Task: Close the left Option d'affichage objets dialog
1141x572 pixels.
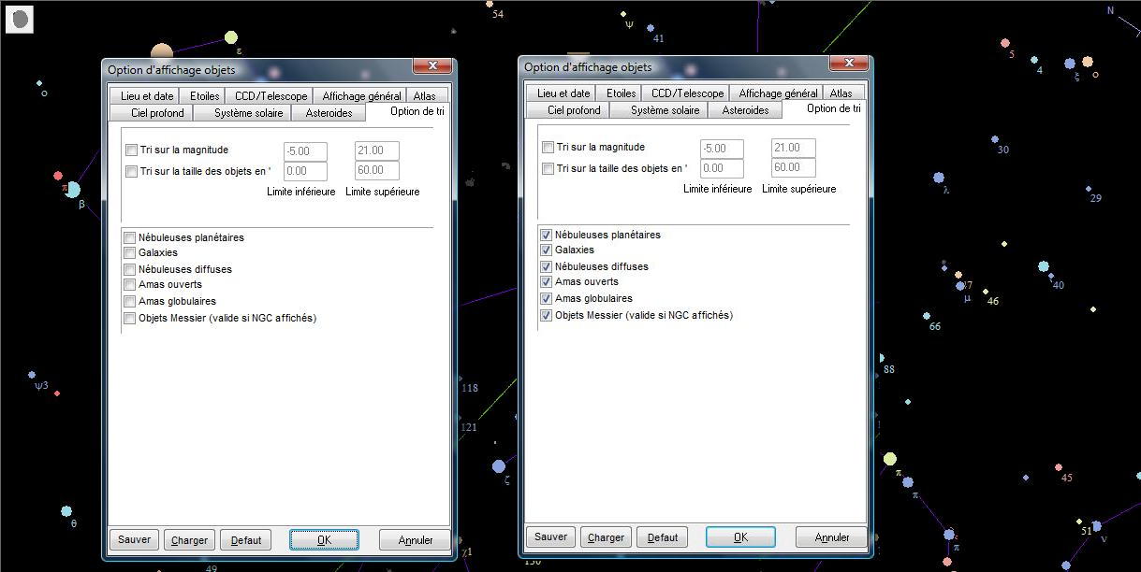Action: pos(432,65)
